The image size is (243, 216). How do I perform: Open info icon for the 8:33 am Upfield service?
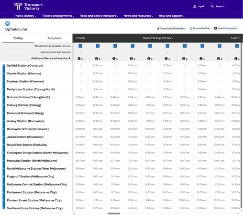[x=98, y=59]
